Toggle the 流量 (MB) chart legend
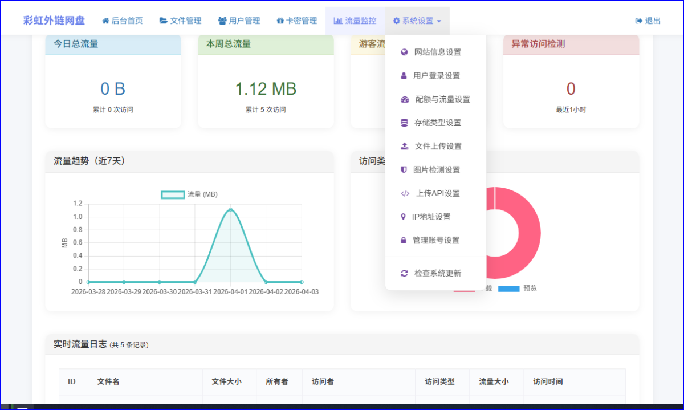684x410 pixels. click(189, 194)
